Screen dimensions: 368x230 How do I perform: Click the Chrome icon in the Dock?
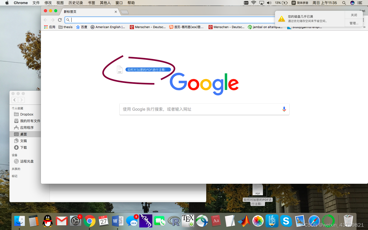89,221
